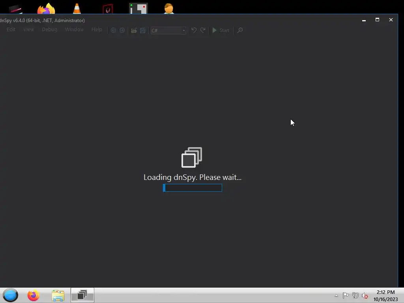Click the muted volume tray icon

[365, 296]
